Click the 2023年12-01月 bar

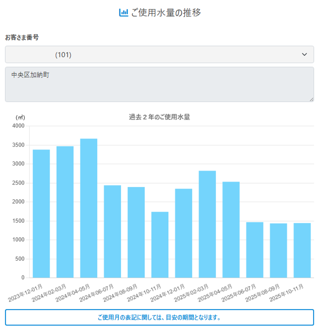click(x=41, y=213)
